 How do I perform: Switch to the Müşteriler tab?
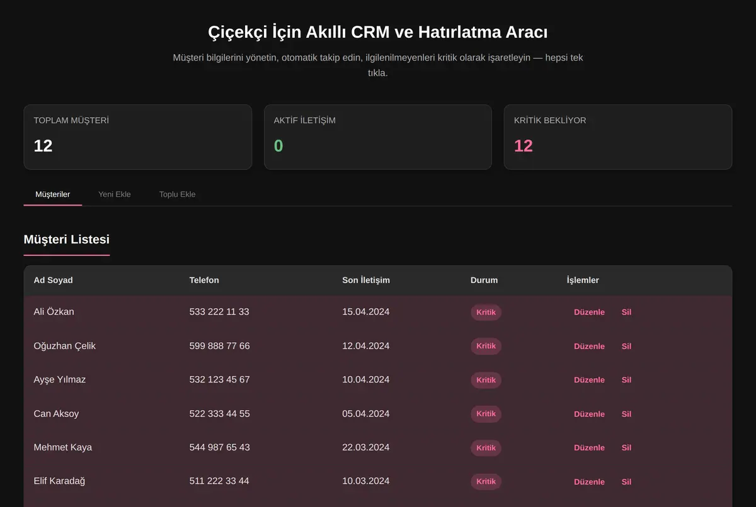[x=53, y=194]
